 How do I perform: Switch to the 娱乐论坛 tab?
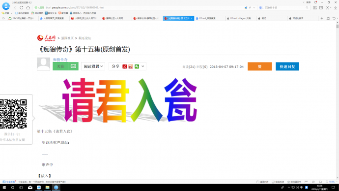[x=147, y=18]
